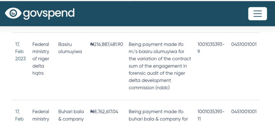Click the blank teal header bar

point(158,14)
